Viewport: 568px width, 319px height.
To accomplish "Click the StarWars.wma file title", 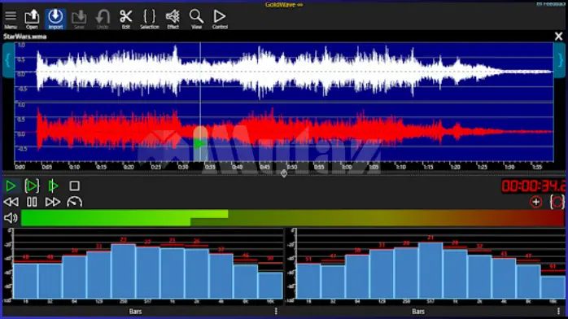I will (25, 36).
